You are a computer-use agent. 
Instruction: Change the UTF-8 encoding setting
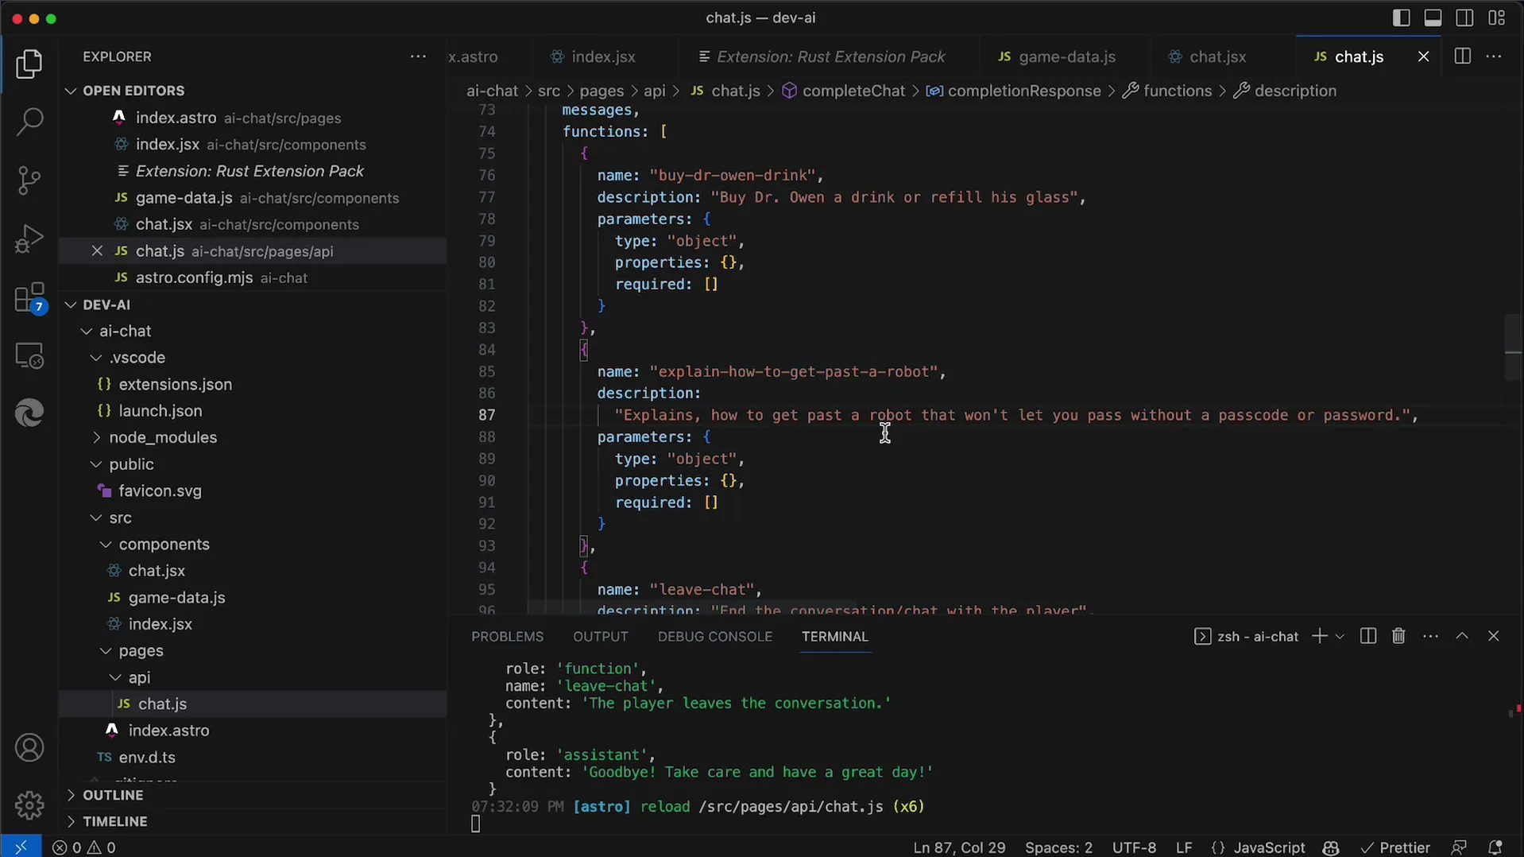(x=1134, y=847)
